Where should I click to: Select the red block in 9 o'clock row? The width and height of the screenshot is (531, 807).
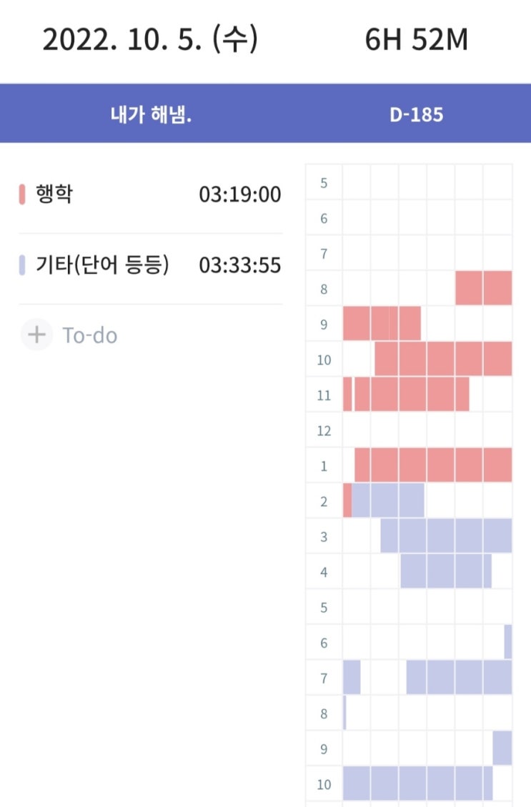click(x=382, y=324)
